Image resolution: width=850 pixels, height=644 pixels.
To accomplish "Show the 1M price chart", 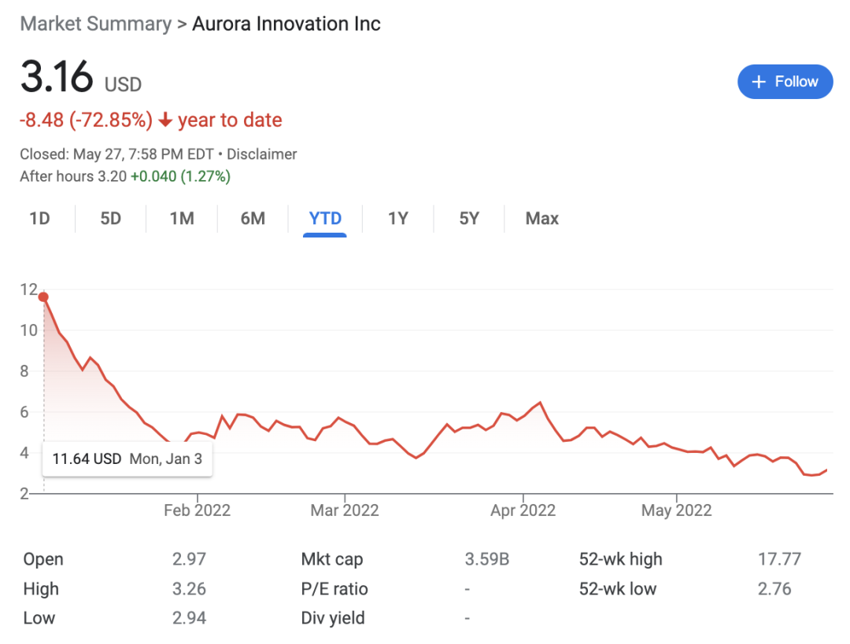I will click(182, 219).
